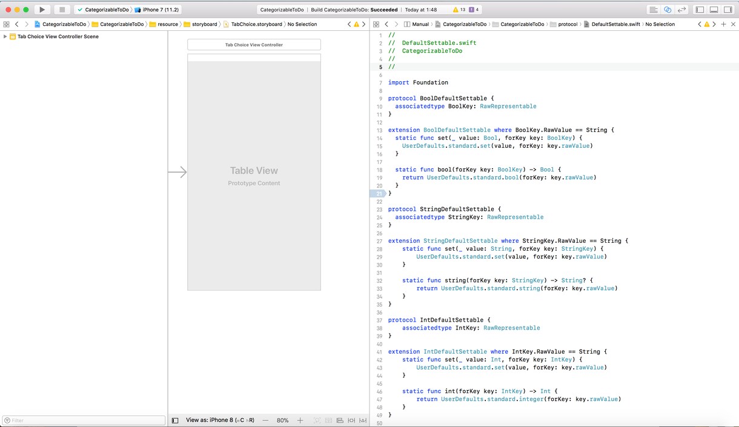The image size is (739, 427).
Task: Go forward in the assistant editor history
Action: point(397,24)
